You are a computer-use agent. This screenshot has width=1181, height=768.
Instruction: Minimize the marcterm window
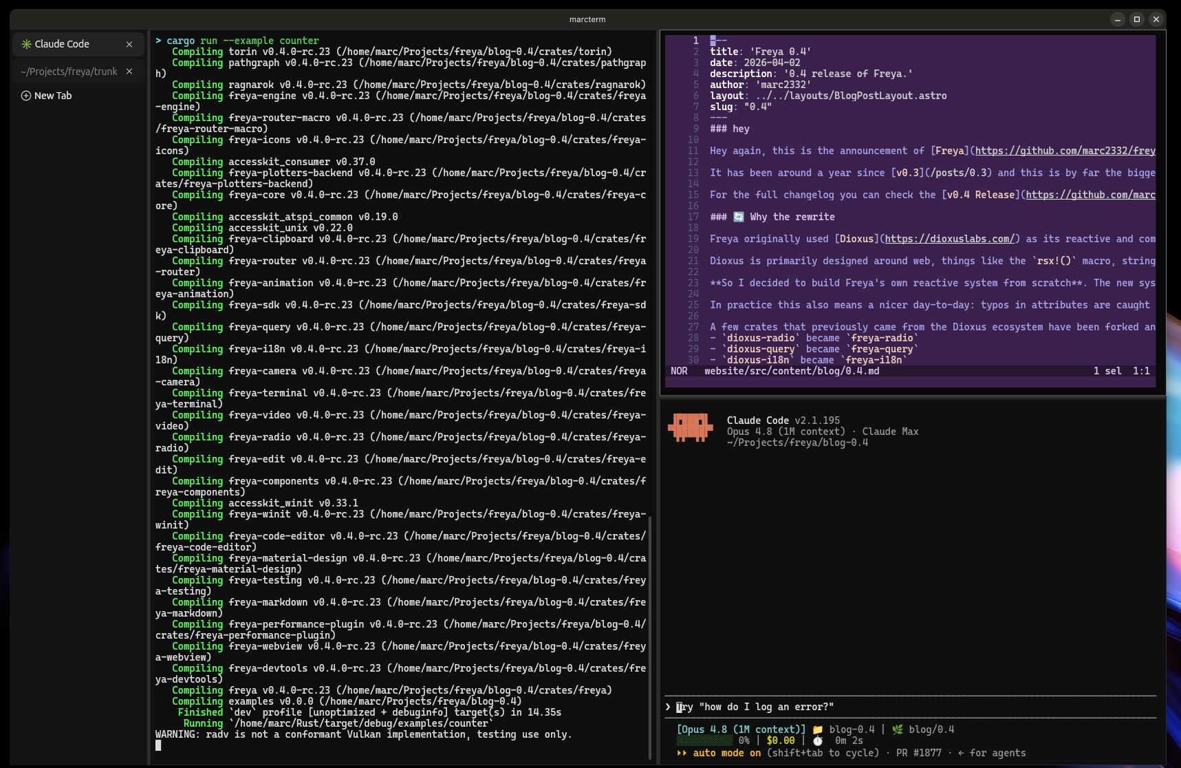1118,19
